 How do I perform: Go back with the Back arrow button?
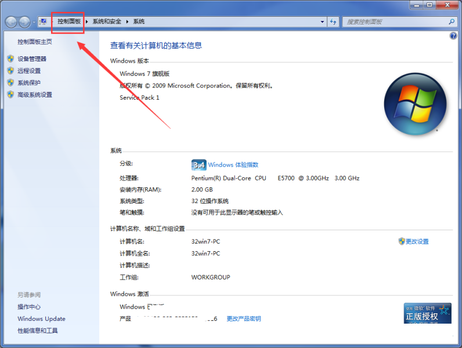click(x=11, y=22)
